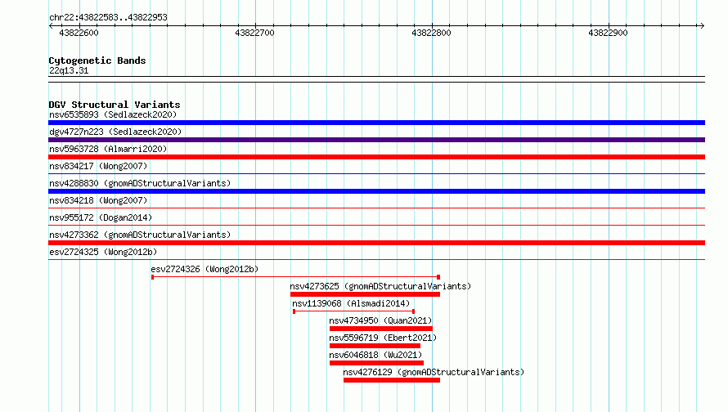
Task: Click the Cytogenetic Bands track title
Action: coord(97,60)
